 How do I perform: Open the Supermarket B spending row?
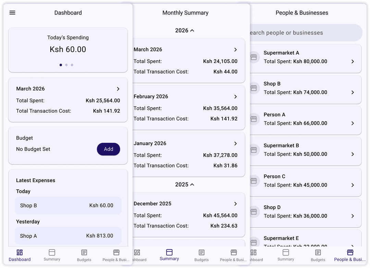(x=306, y=151)
